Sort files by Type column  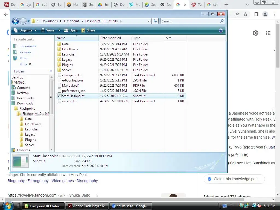148,38
